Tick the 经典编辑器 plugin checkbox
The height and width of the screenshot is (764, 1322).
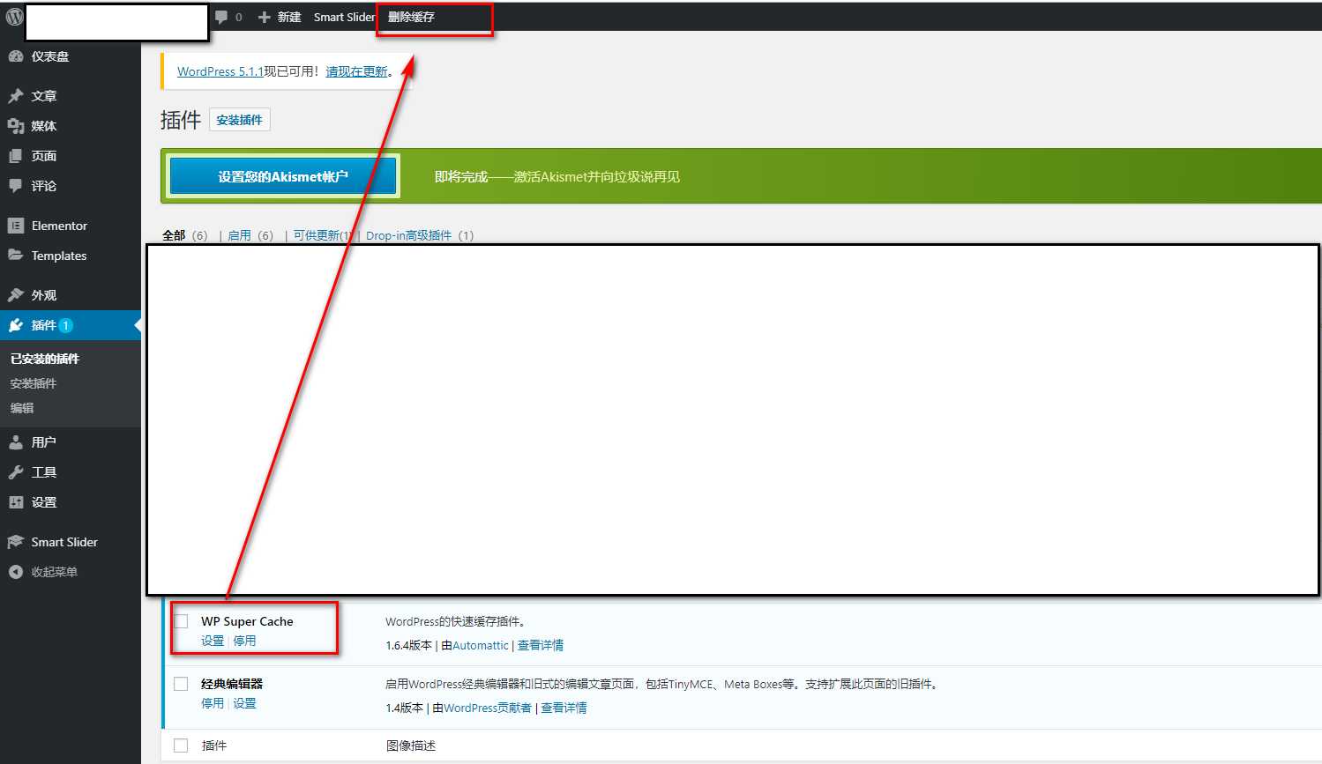click(181, 684)
